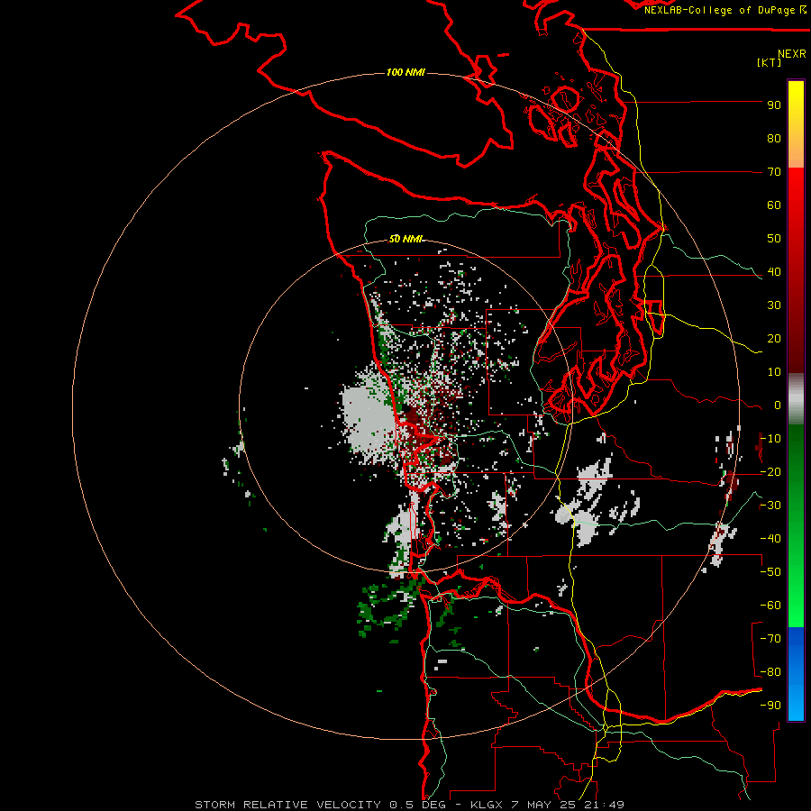Click the -60 knot scale label
Viewport: 811px width, 811px height.
(x=770, y=606)
